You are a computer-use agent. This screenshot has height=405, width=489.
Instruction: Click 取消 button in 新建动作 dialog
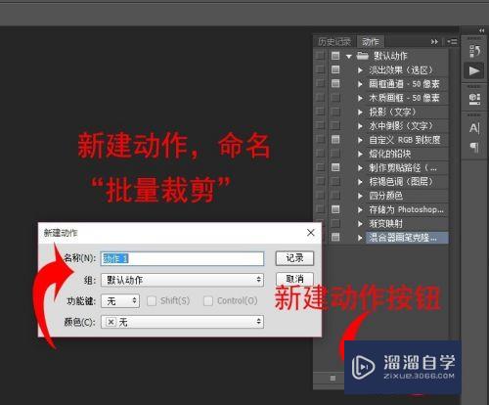click(x=294, y=279)
